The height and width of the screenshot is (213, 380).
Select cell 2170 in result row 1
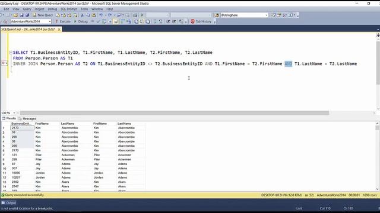pyautogui.click(x=22, y=128)
